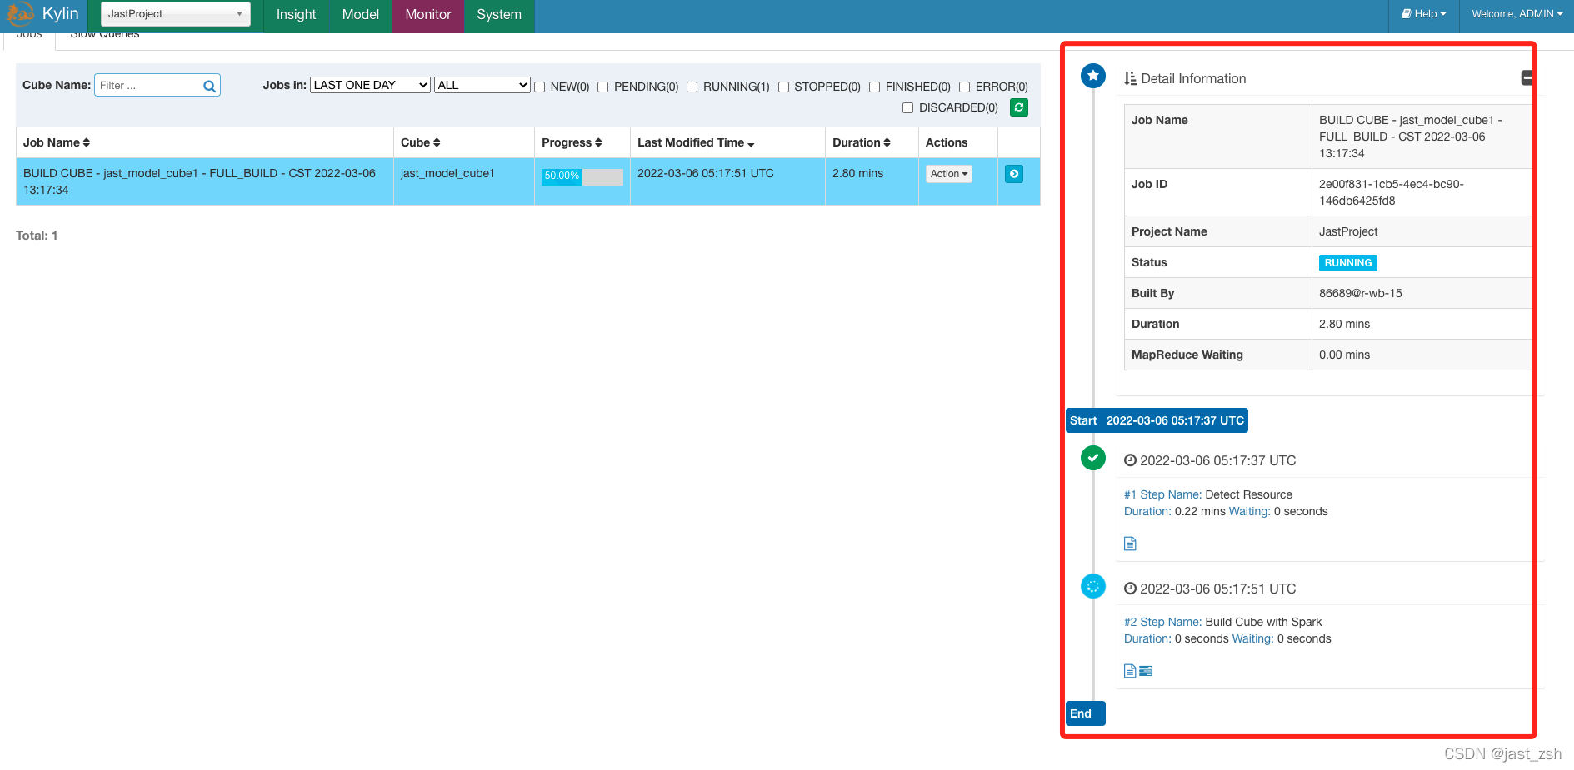This screenshot has height=770, width=1574.
Task: Go to the System tab
Action: click(x=499, y=15)
